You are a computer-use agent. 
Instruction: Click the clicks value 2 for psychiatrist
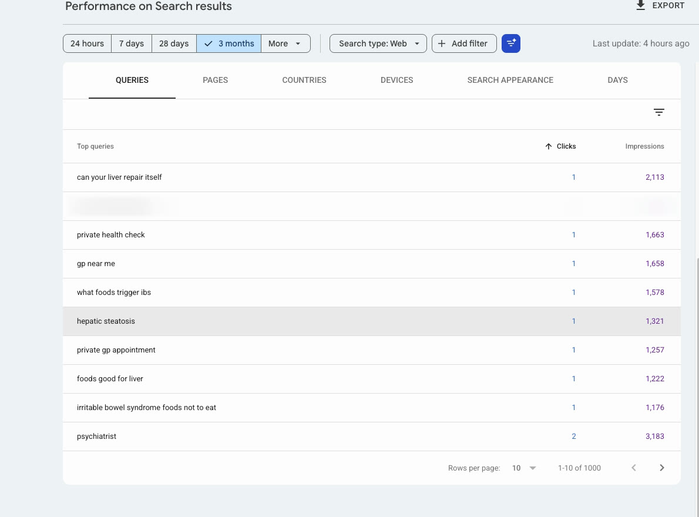pos(574,437)
